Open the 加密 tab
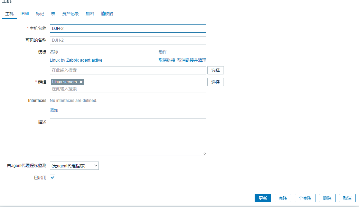 (90, 14)
